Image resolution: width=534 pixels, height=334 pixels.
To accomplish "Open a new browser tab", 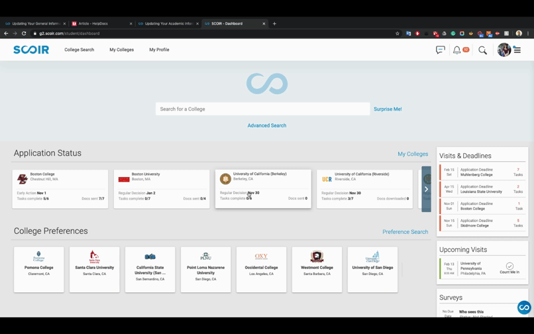I will 274,23.
